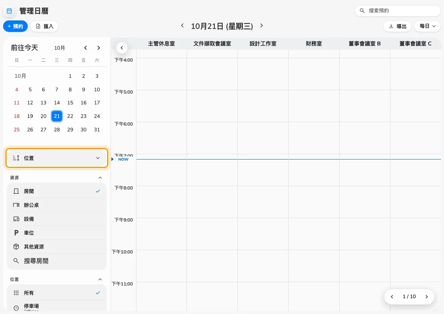Go to next resource page in pager
444x314 pixels.
pos(426,296)
